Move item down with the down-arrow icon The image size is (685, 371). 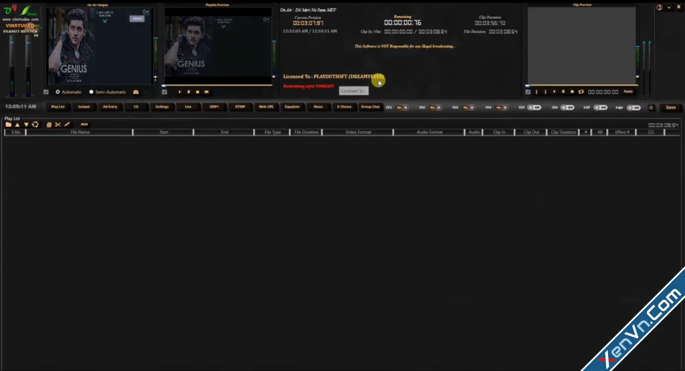point(26,124)
